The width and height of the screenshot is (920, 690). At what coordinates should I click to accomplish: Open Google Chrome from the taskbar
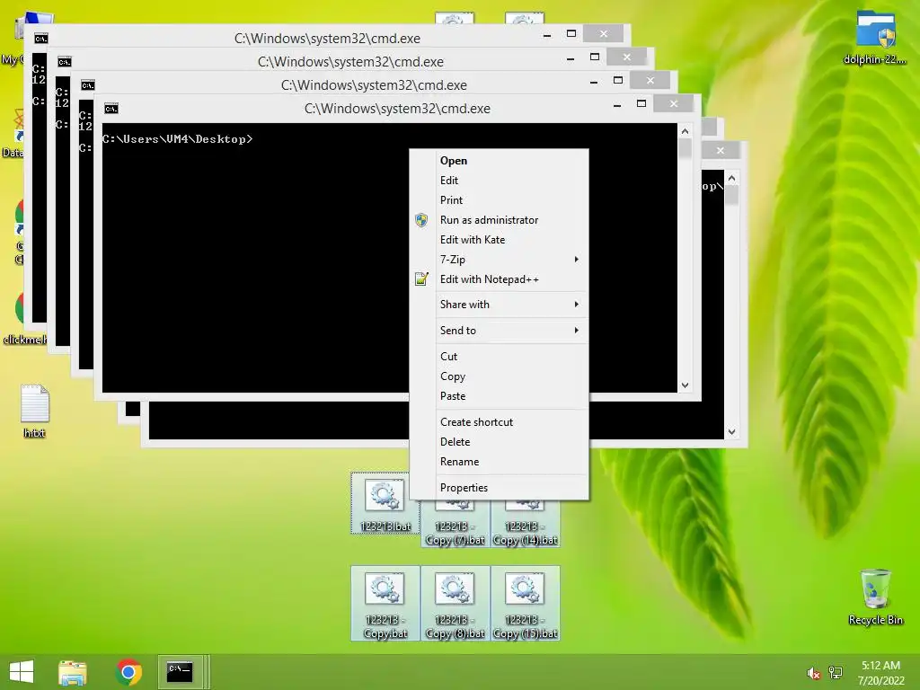[128, 672]
